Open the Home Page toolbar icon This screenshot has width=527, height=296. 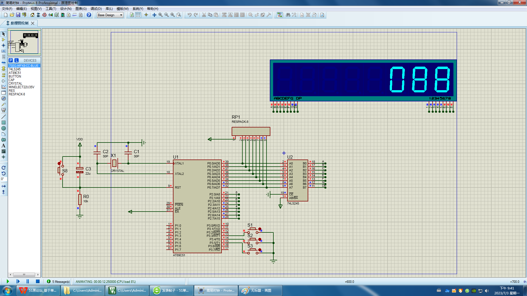tap(32, 15)
